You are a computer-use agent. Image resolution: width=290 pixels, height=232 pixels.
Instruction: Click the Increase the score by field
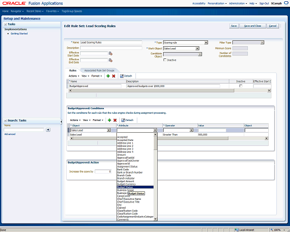pyautogui.click(x=103, y=171)
